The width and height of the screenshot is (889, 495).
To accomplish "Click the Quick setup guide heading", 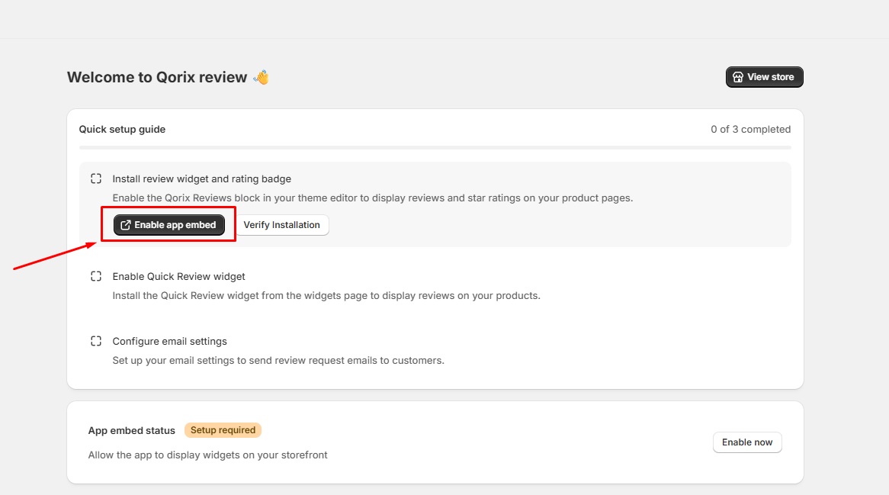I will point(122,129).
